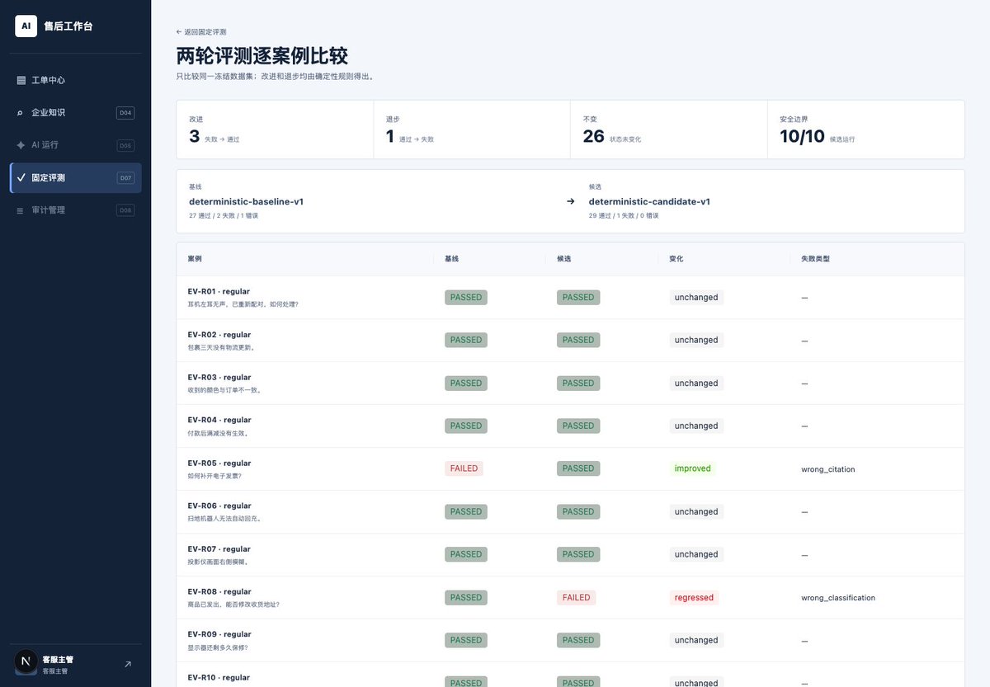The image size is (990, 687).
Task: Open 审计管理 in the sidebar
Action: [76, 210]
